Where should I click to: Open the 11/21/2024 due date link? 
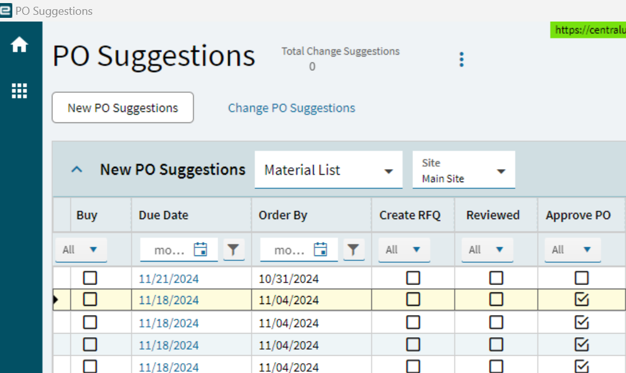[169, 279]
